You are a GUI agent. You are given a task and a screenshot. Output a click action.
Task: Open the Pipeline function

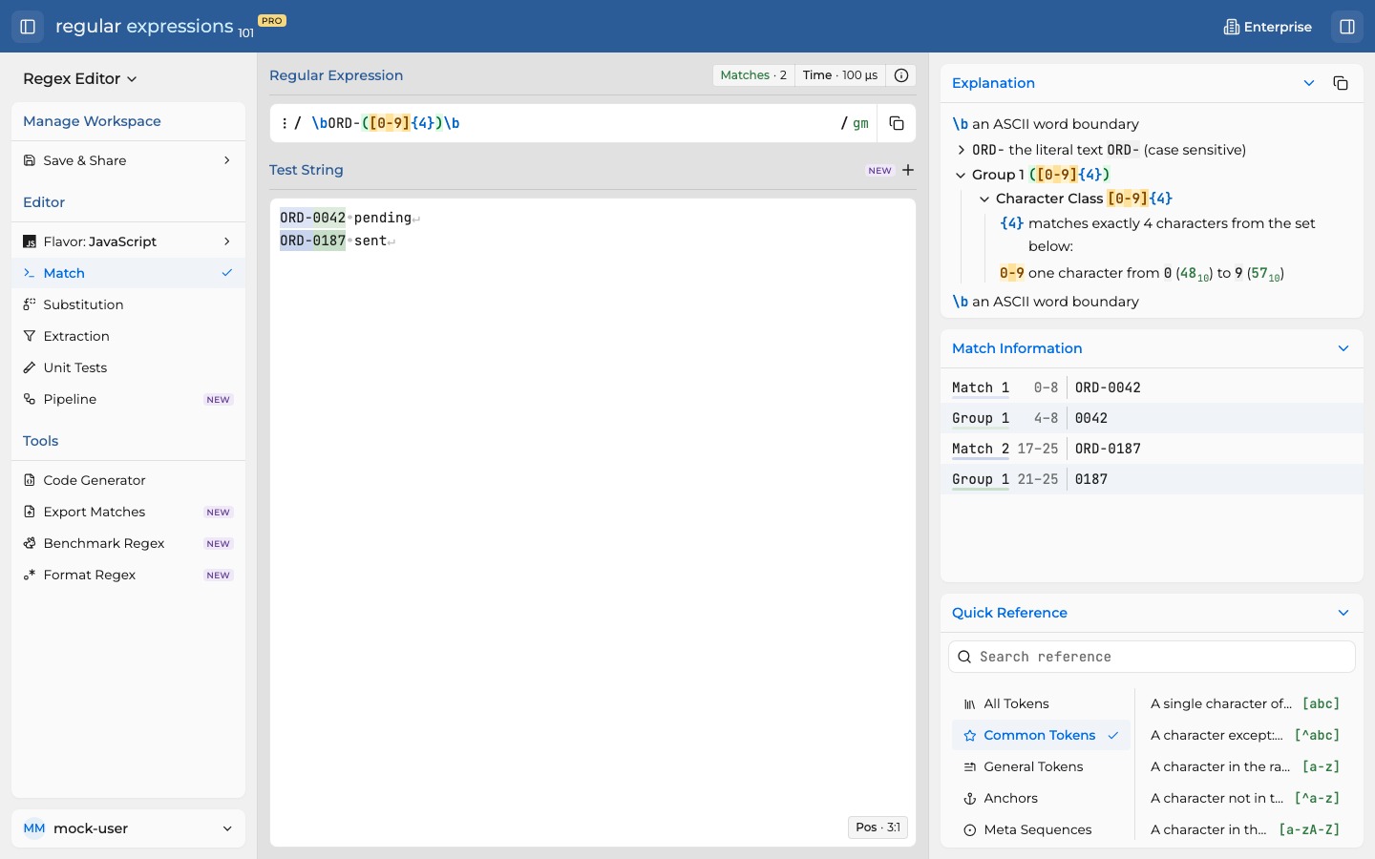click(128, 399)
